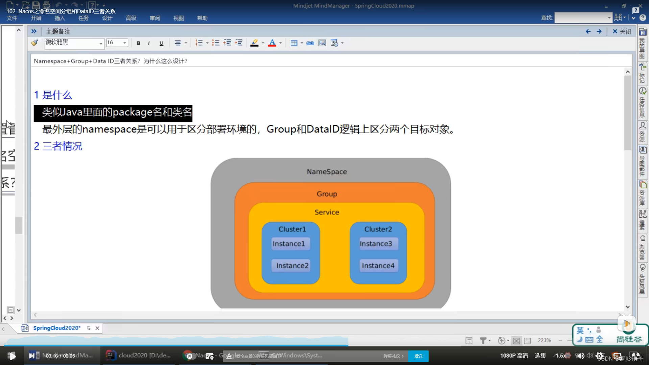The height and width of the screenshot is (365, 649).
Task: Click the increase indent icon
Action: click(x=239, y=43)
